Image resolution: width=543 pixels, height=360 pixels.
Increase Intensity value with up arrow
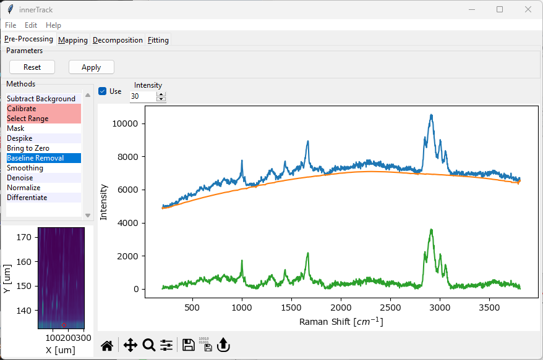[x=161, y=94]
